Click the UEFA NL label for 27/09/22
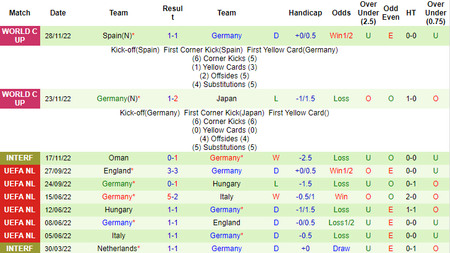This screenshot has height=253, width=450. [x=20, y=171]
